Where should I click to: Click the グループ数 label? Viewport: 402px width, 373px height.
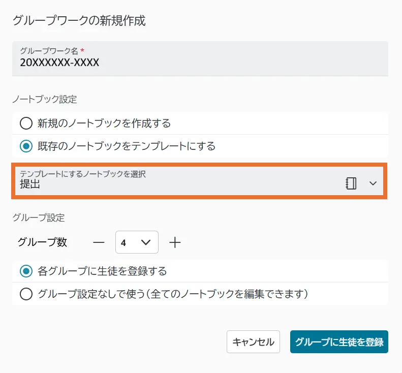(x=42, y=242)
